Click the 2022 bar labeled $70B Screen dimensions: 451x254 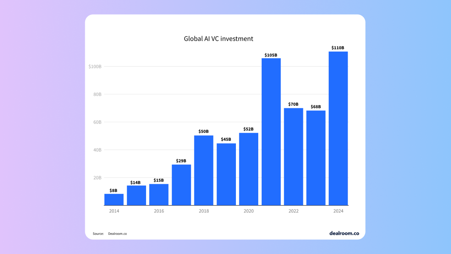293,157
